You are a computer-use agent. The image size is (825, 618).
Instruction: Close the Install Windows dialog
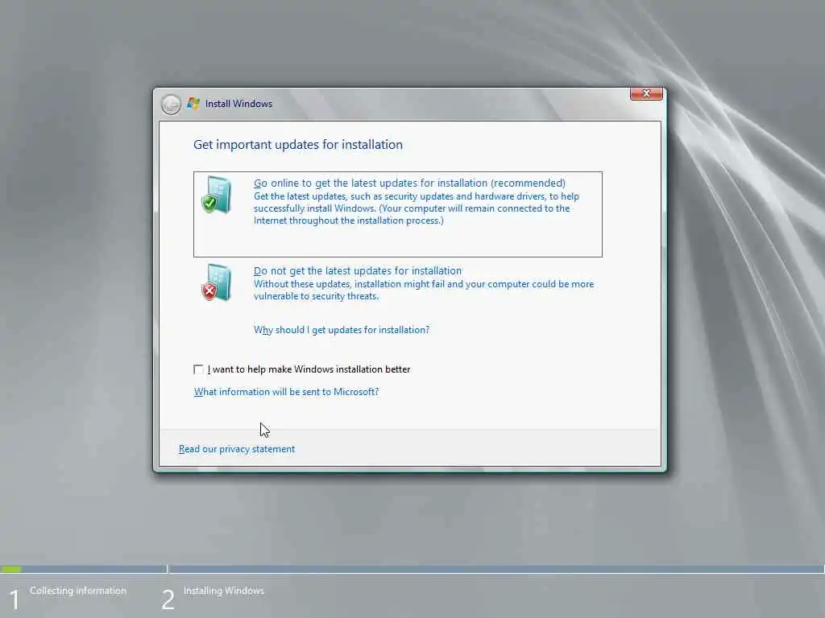point(646,93)
